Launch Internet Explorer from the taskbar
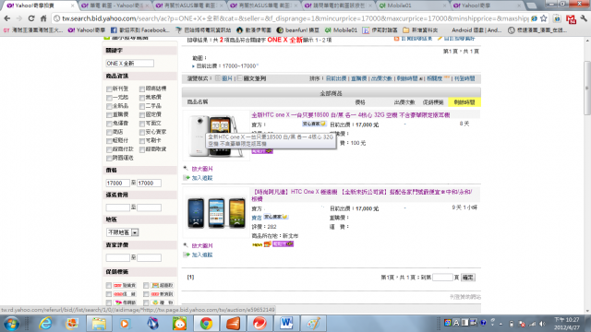 (45, 324)
